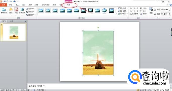Increase picture height with stepper arrow

(169, 9)
